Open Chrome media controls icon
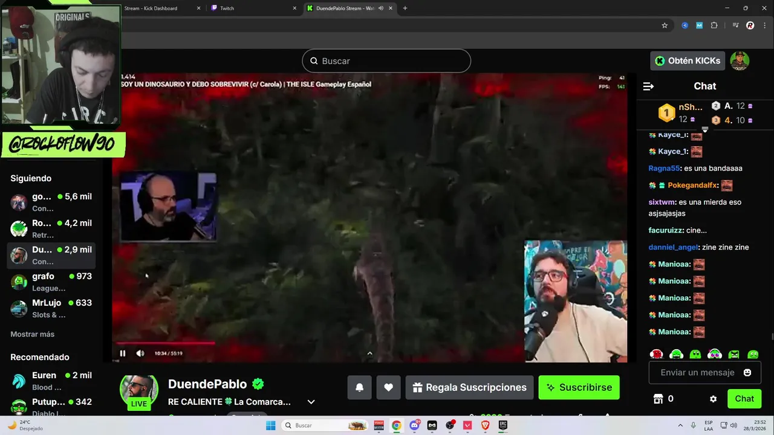774x435 pixels. 735,25
